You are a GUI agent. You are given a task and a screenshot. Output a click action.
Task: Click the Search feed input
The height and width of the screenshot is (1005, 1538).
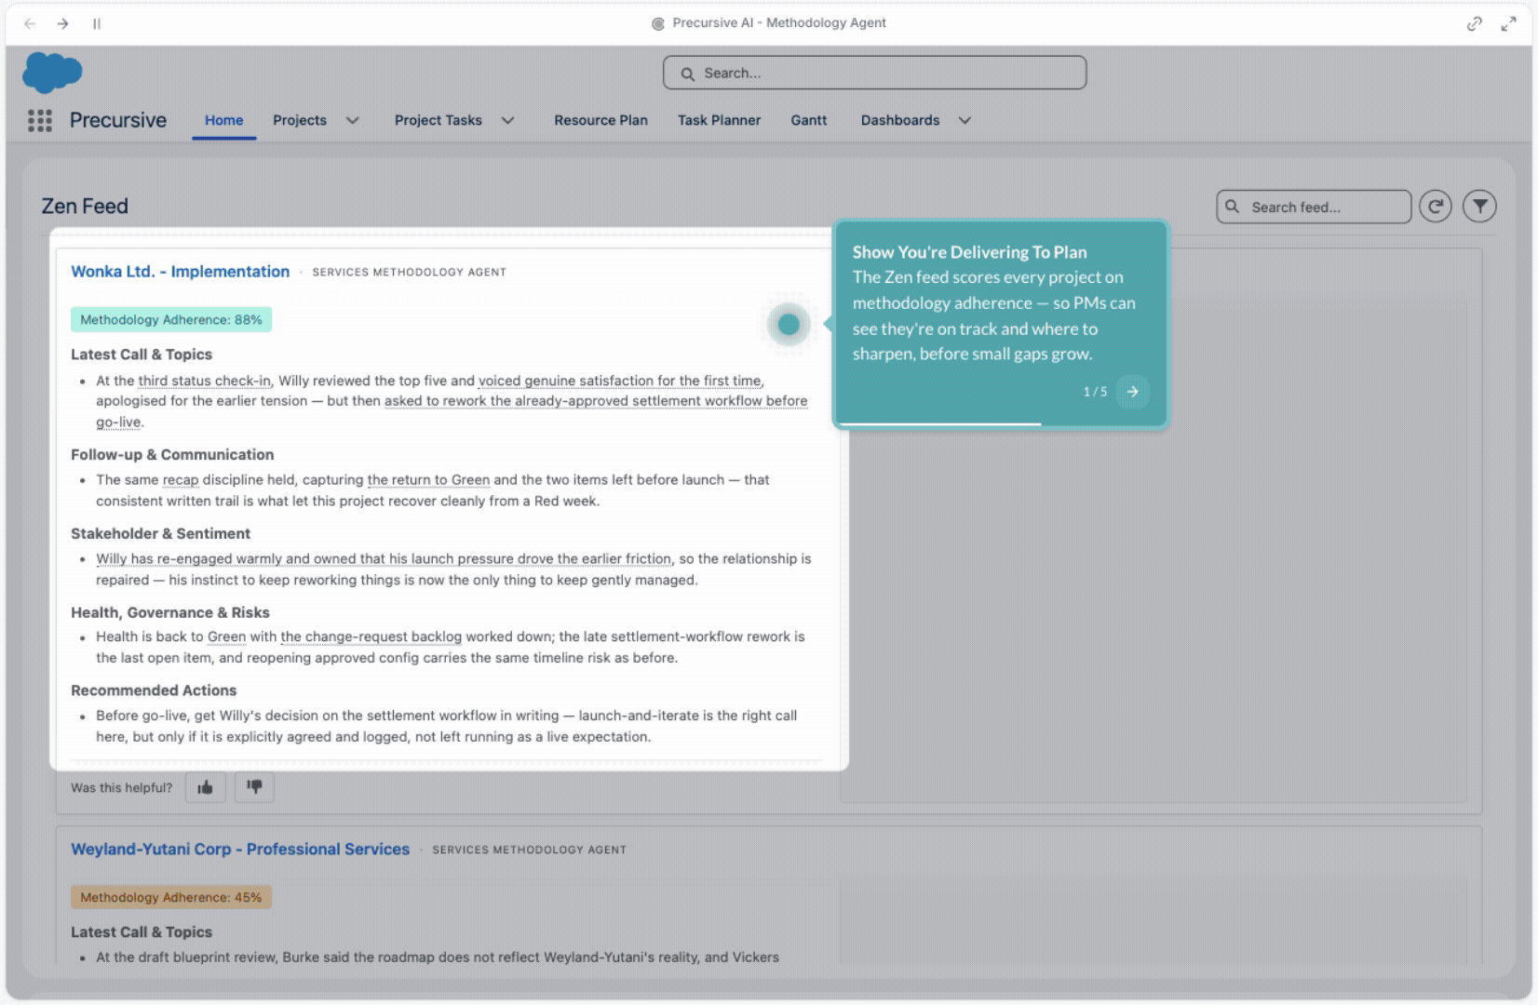[x=1314, y=207]
